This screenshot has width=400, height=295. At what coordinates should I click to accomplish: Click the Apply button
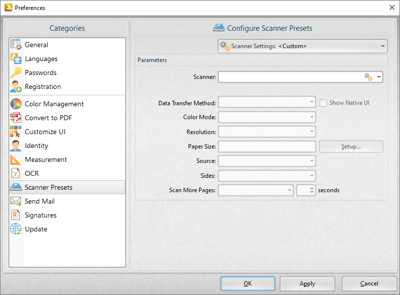click(x=307, y=284)
